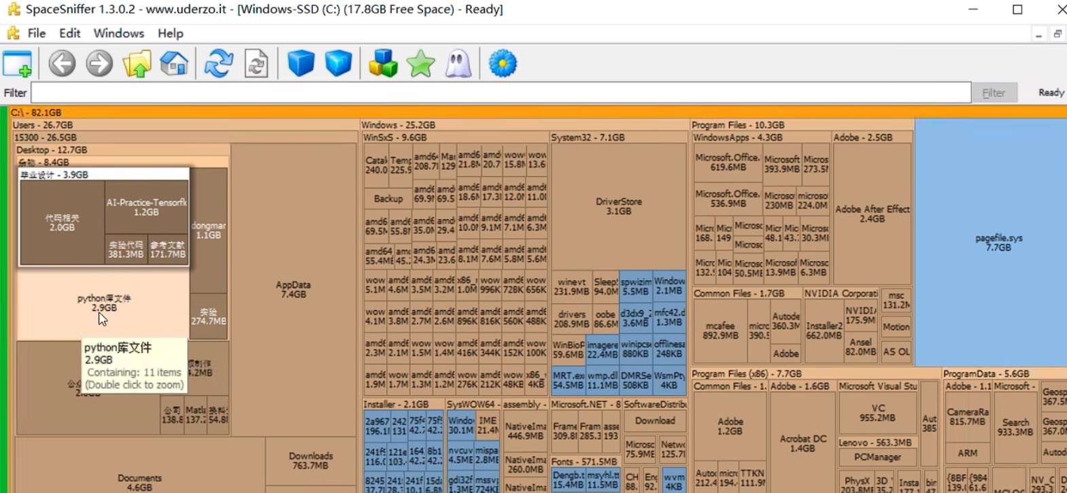Go back to the previous view
1067x493 pixels.
pos(62,64)
